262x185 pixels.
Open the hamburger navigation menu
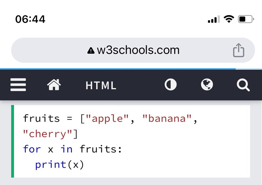(18, 86)
